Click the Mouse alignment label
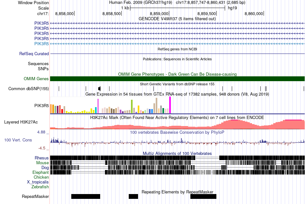The height and width of the screenshot is (204, 305). click(x=42, y=163)
